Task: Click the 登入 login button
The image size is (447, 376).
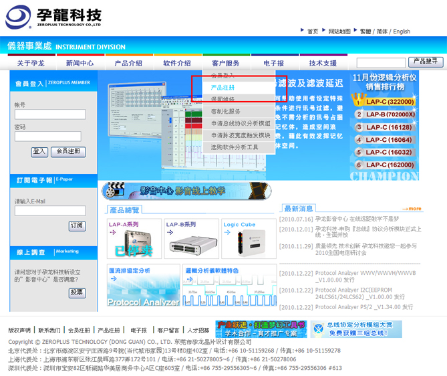Action: click(x=39, y=152)
